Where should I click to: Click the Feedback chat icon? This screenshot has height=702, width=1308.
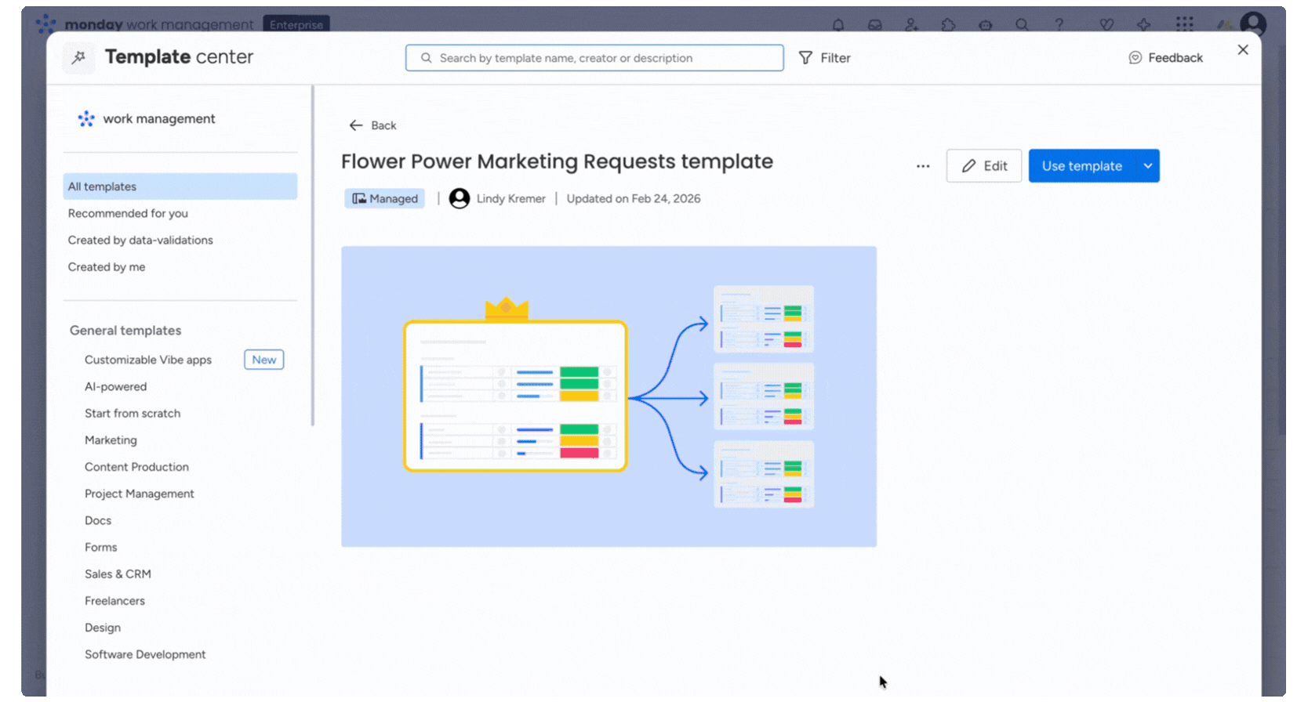coord(1135,58)
